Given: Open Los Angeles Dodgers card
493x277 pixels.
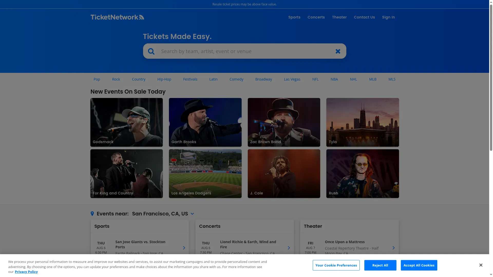Looking at the screenshot, I should click(x=205, y=174).
